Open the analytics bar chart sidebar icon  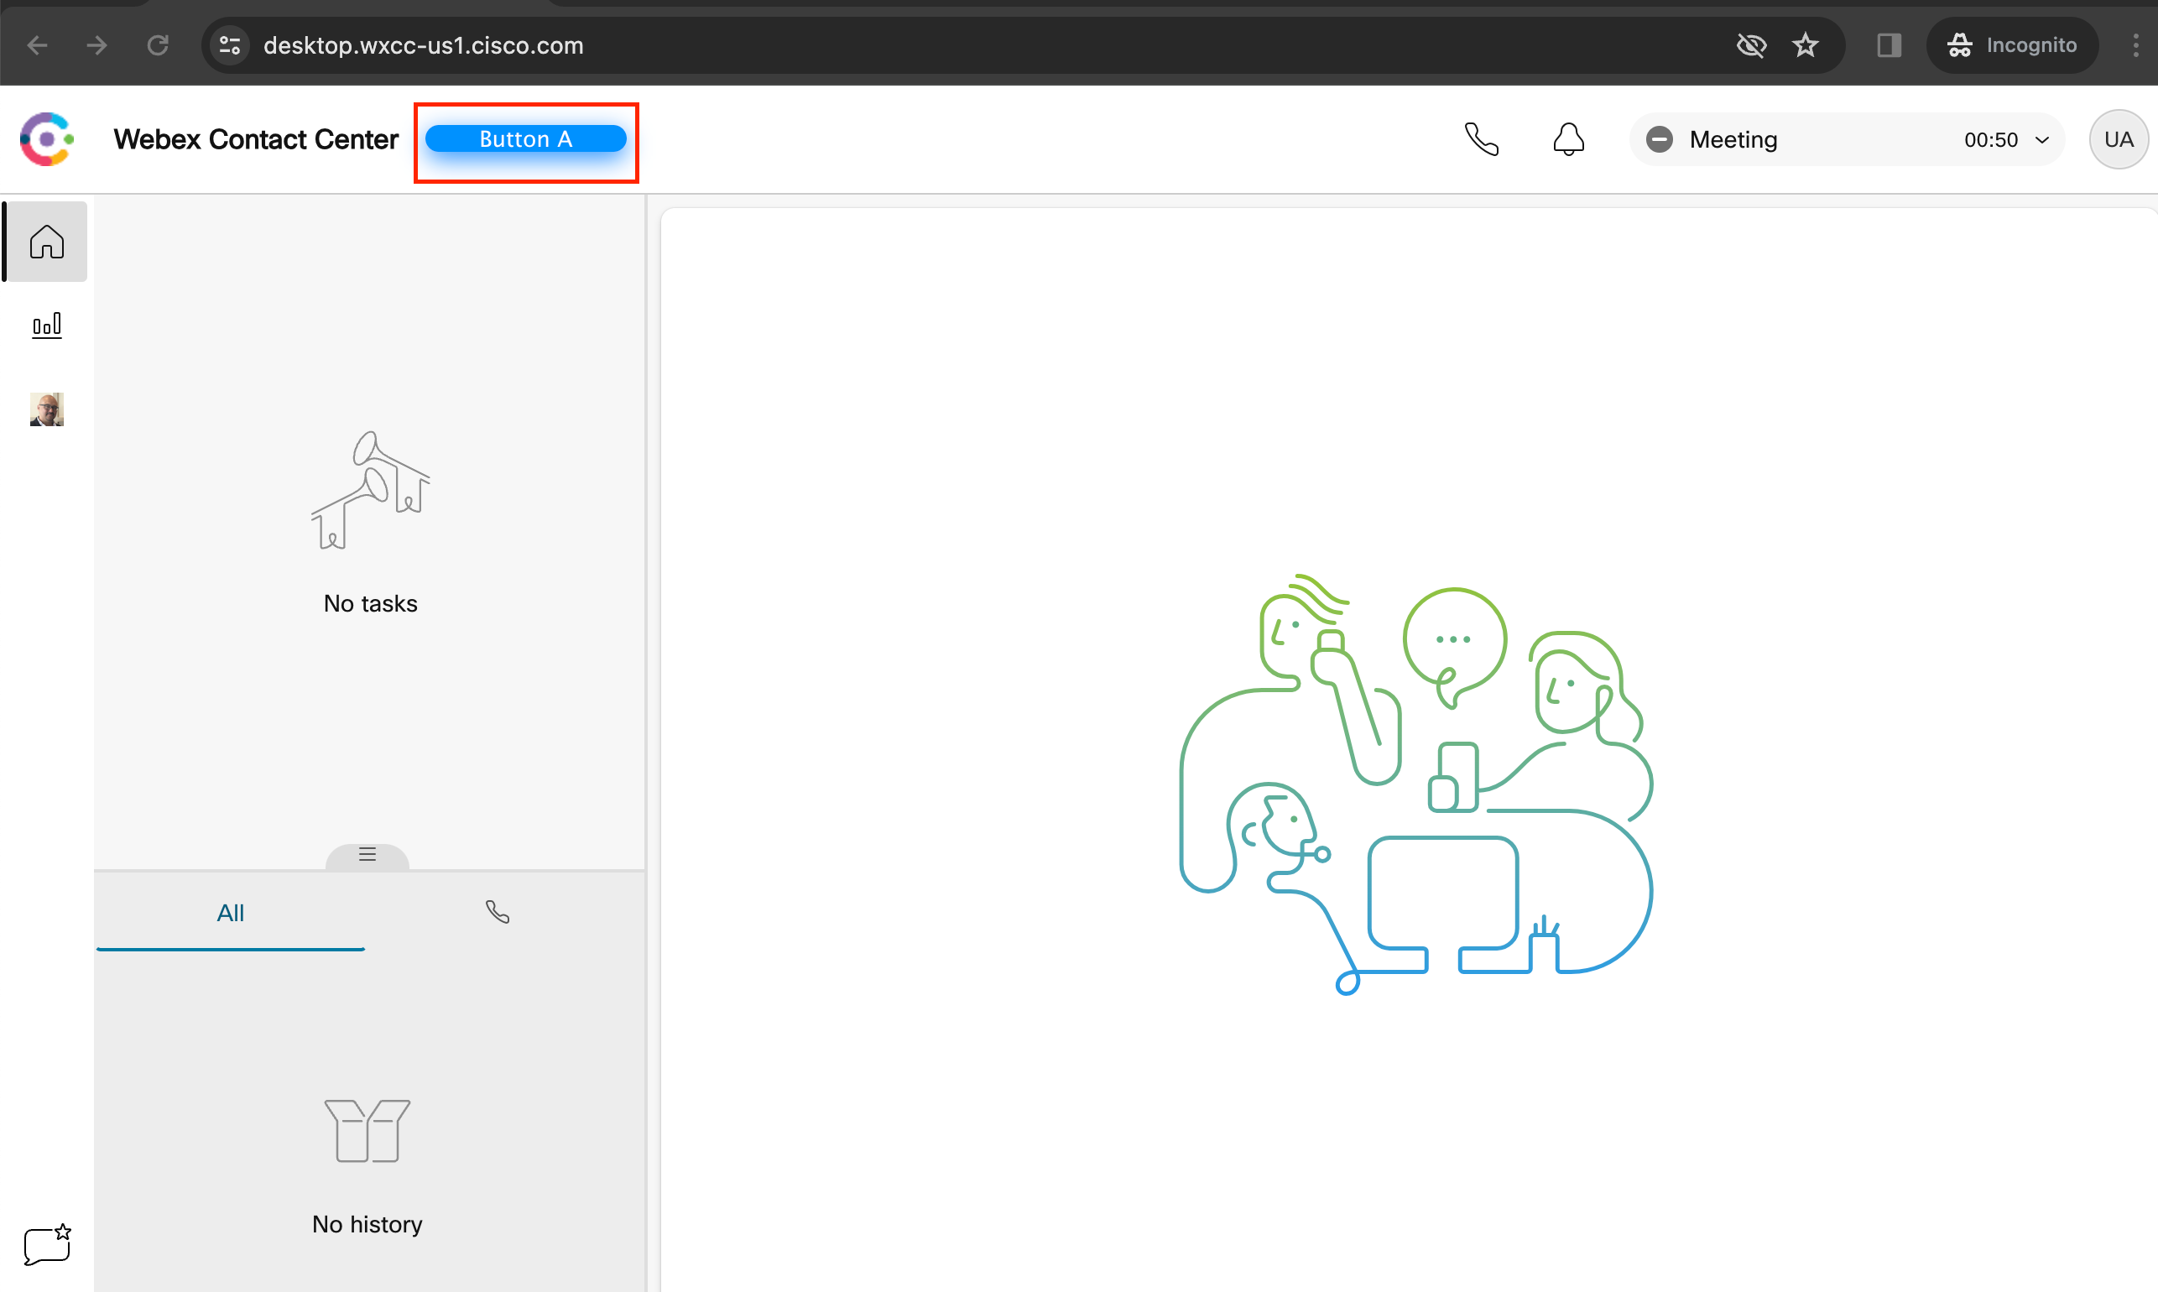[x=47, y=326]
